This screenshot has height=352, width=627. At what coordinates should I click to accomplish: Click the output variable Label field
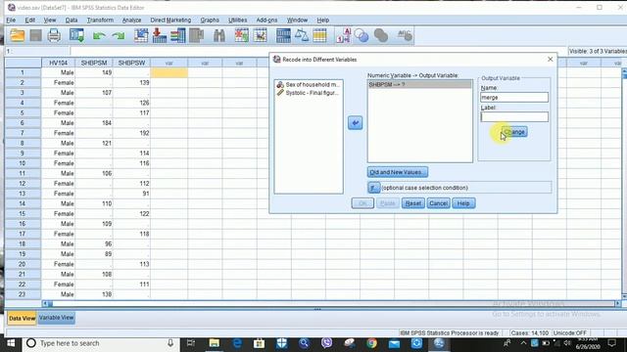[514, 117]
